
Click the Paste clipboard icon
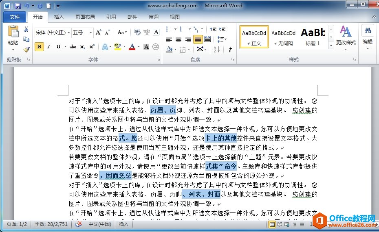tap(13, 32)
